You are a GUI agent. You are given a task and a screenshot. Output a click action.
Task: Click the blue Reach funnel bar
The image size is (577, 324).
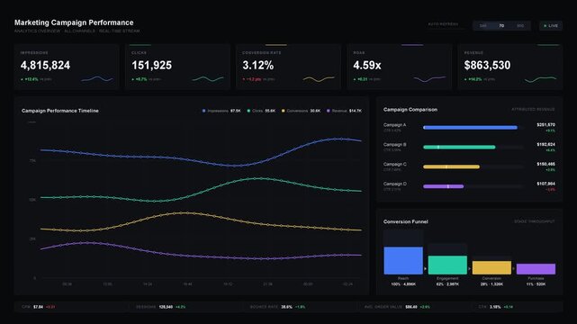tap(403, 260)
